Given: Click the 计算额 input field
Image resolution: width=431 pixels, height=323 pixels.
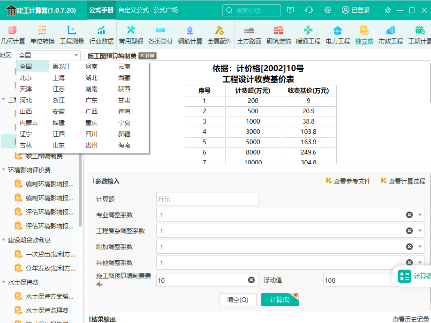Looking at the screenshot, I should tap(207, 199).
